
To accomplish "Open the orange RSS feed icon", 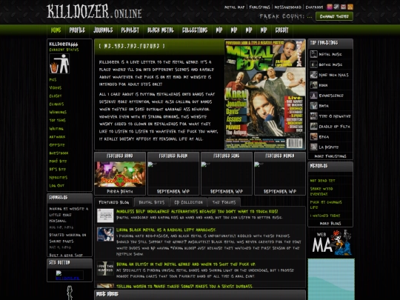I will pyautogui.click(x=350, y=7).
